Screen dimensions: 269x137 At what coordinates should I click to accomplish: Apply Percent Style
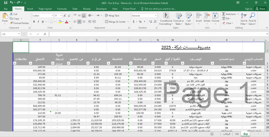point(140,22)
